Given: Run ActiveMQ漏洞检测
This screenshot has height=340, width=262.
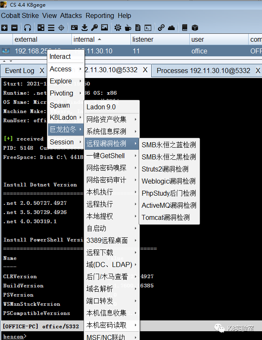Looking at the screenshot, I should coord(169,205).
